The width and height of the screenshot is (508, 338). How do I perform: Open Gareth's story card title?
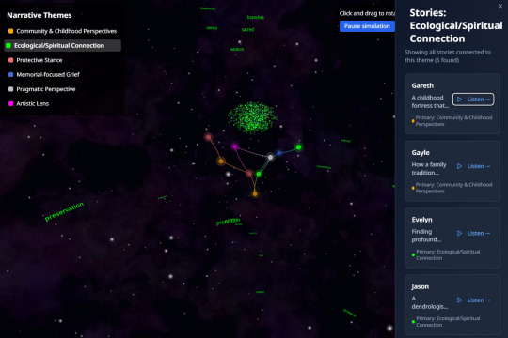(x=422, y=85)
